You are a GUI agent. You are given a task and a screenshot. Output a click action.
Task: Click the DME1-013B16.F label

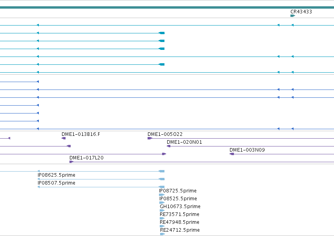[81, 134]
